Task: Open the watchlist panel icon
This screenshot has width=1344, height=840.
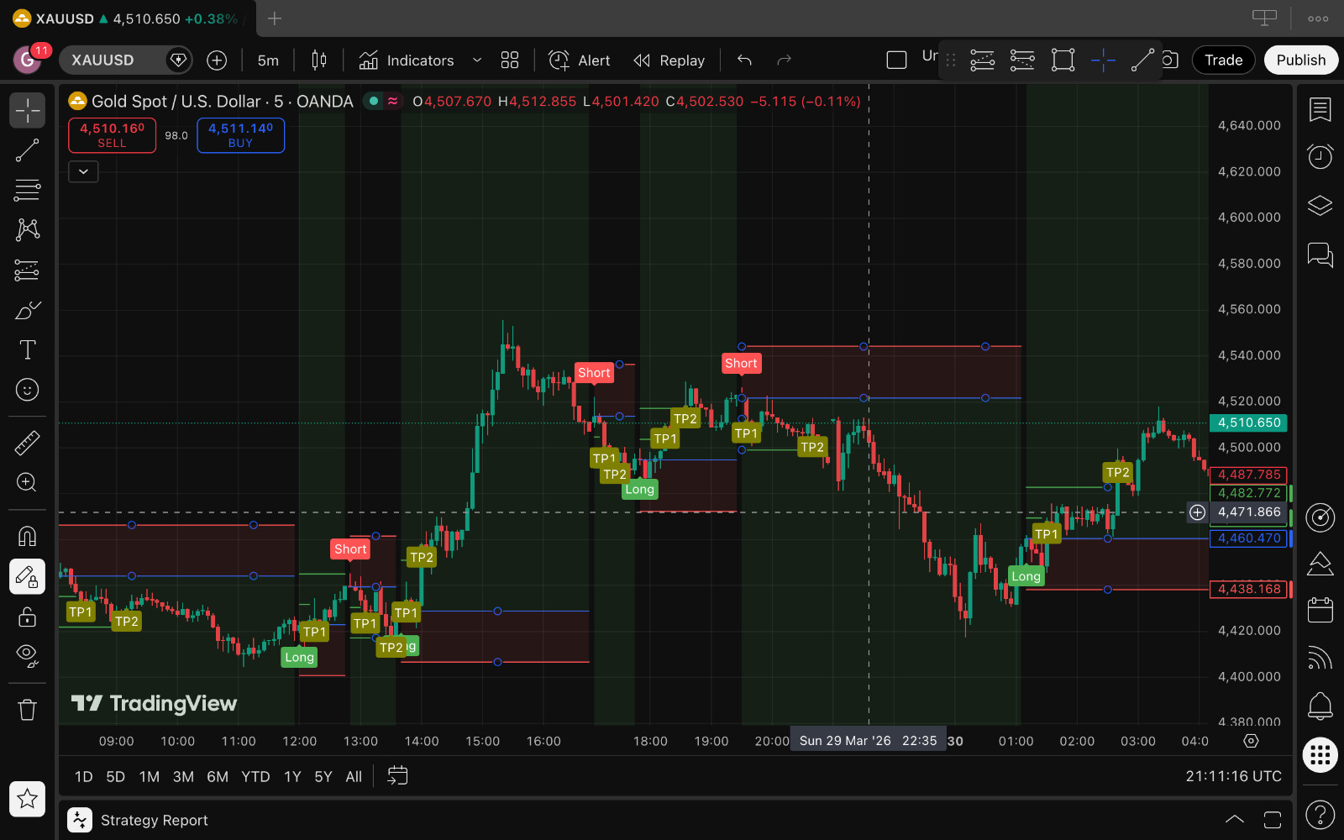Action: [x=1320, y=109]
